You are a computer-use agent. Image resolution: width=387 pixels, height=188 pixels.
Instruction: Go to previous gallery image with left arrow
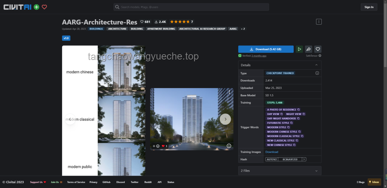[70, 119]
